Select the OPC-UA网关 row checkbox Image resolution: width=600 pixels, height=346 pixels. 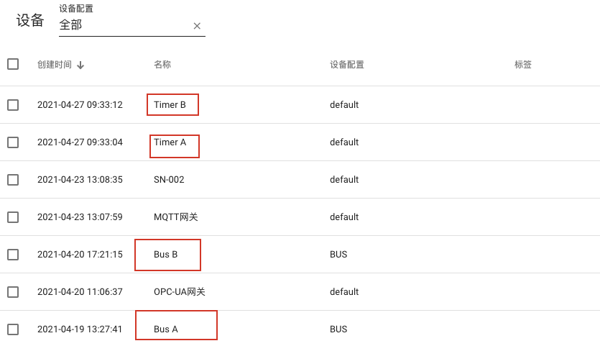pyautogui.click(x=13, y=292)
